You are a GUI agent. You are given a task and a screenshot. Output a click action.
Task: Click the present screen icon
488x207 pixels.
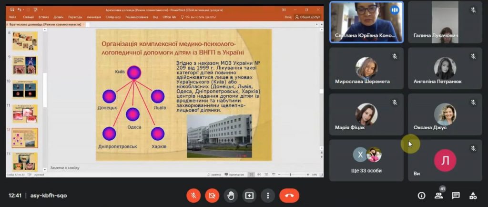pyautogui.click(x=249, y=196)
